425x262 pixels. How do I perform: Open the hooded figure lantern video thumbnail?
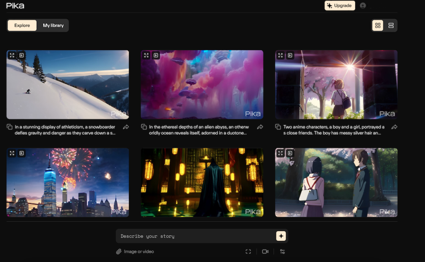pos(202,183)
